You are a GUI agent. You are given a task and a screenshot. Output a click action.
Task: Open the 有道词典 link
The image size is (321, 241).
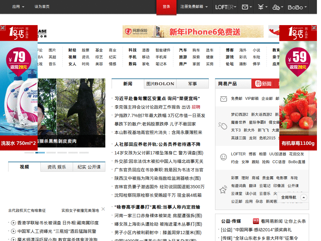pos(239,186)
